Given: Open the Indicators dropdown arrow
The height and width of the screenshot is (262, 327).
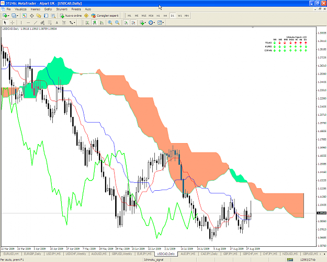Looking at the screenshot, I should tap(145, 23).
